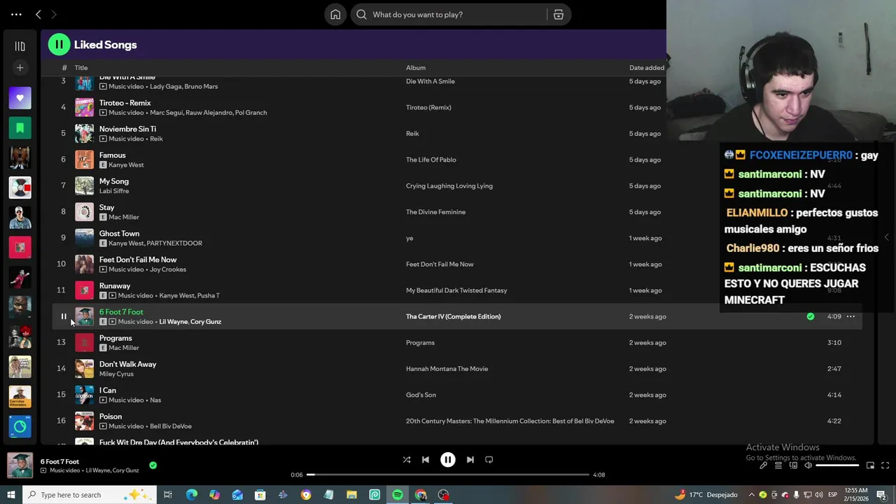Select the song 'Runaway'

pyautogui.click(x=115, y=286)
